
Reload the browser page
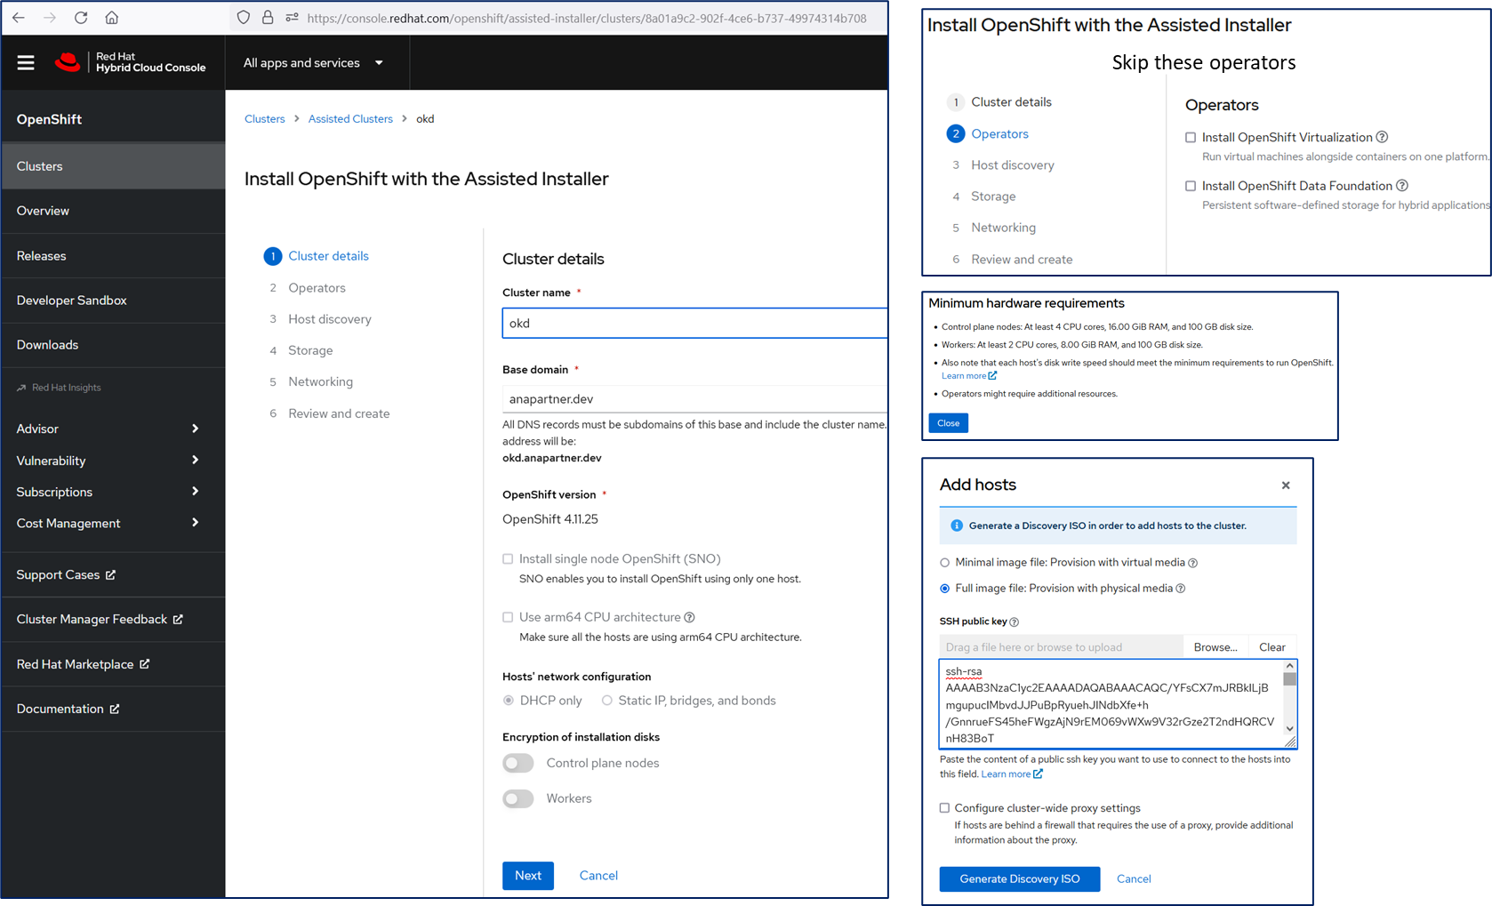pos(81,18)
